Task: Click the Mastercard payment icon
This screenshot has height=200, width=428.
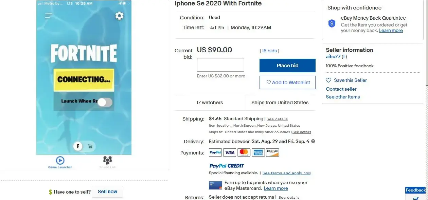Action: (x=244, y=152)
